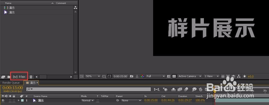
Task: Open the Full resolution dropdown
Action: point(155,76)
